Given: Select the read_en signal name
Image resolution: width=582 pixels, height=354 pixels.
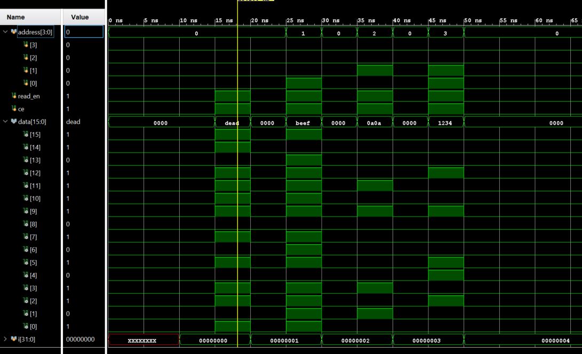Looking at the screenshot, I should tap(29, 96).
